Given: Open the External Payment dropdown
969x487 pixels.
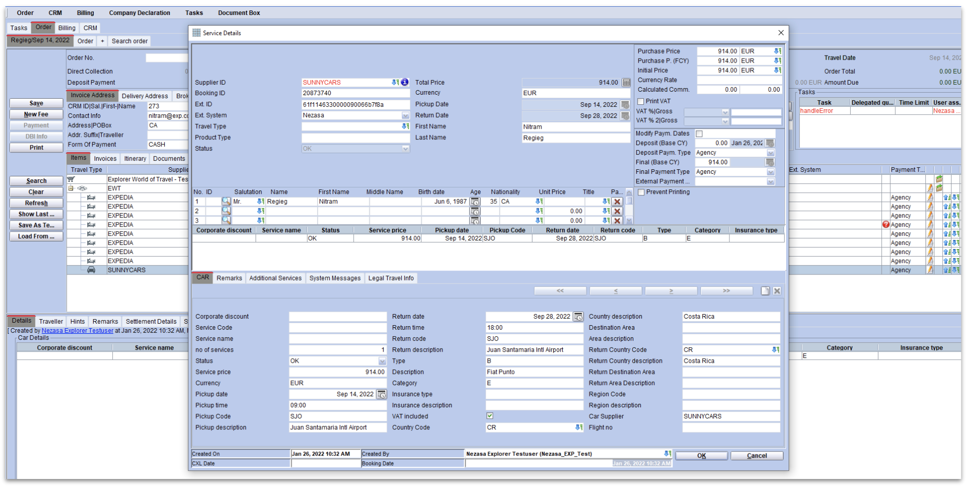Looking at the screenshot, I should coord(771,181).
